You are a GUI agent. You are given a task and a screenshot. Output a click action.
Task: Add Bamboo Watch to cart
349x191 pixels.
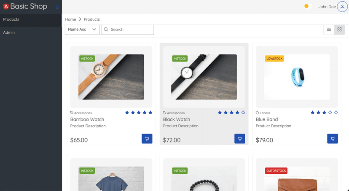(x=147, y=139)
